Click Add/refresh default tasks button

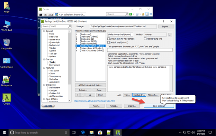[90, 85]
